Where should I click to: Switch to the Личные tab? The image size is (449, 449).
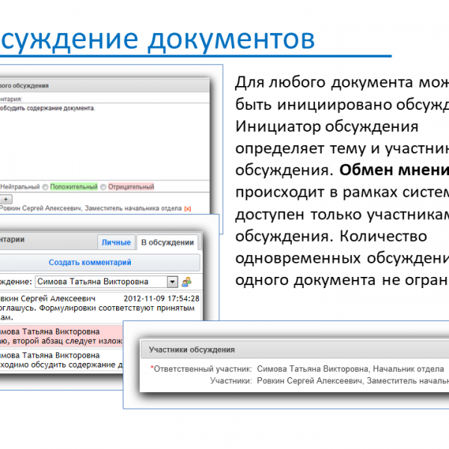[116, 242]
